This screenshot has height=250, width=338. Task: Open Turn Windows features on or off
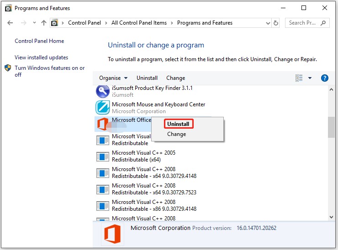tap(49, 71)
